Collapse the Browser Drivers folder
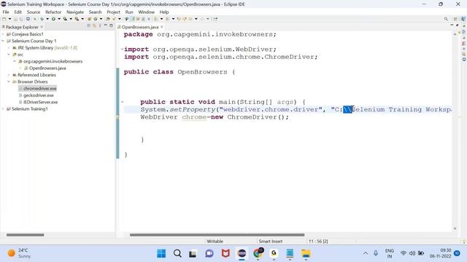467x262 pixels. 9,82
